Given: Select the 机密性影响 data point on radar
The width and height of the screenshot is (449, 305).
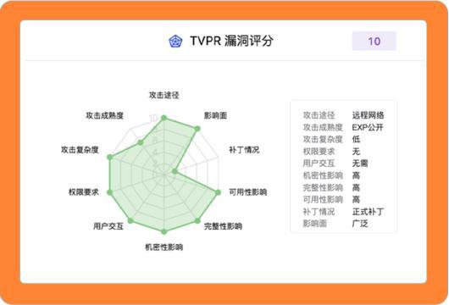Looking at the screenshot, I should [x=164, y=231].
